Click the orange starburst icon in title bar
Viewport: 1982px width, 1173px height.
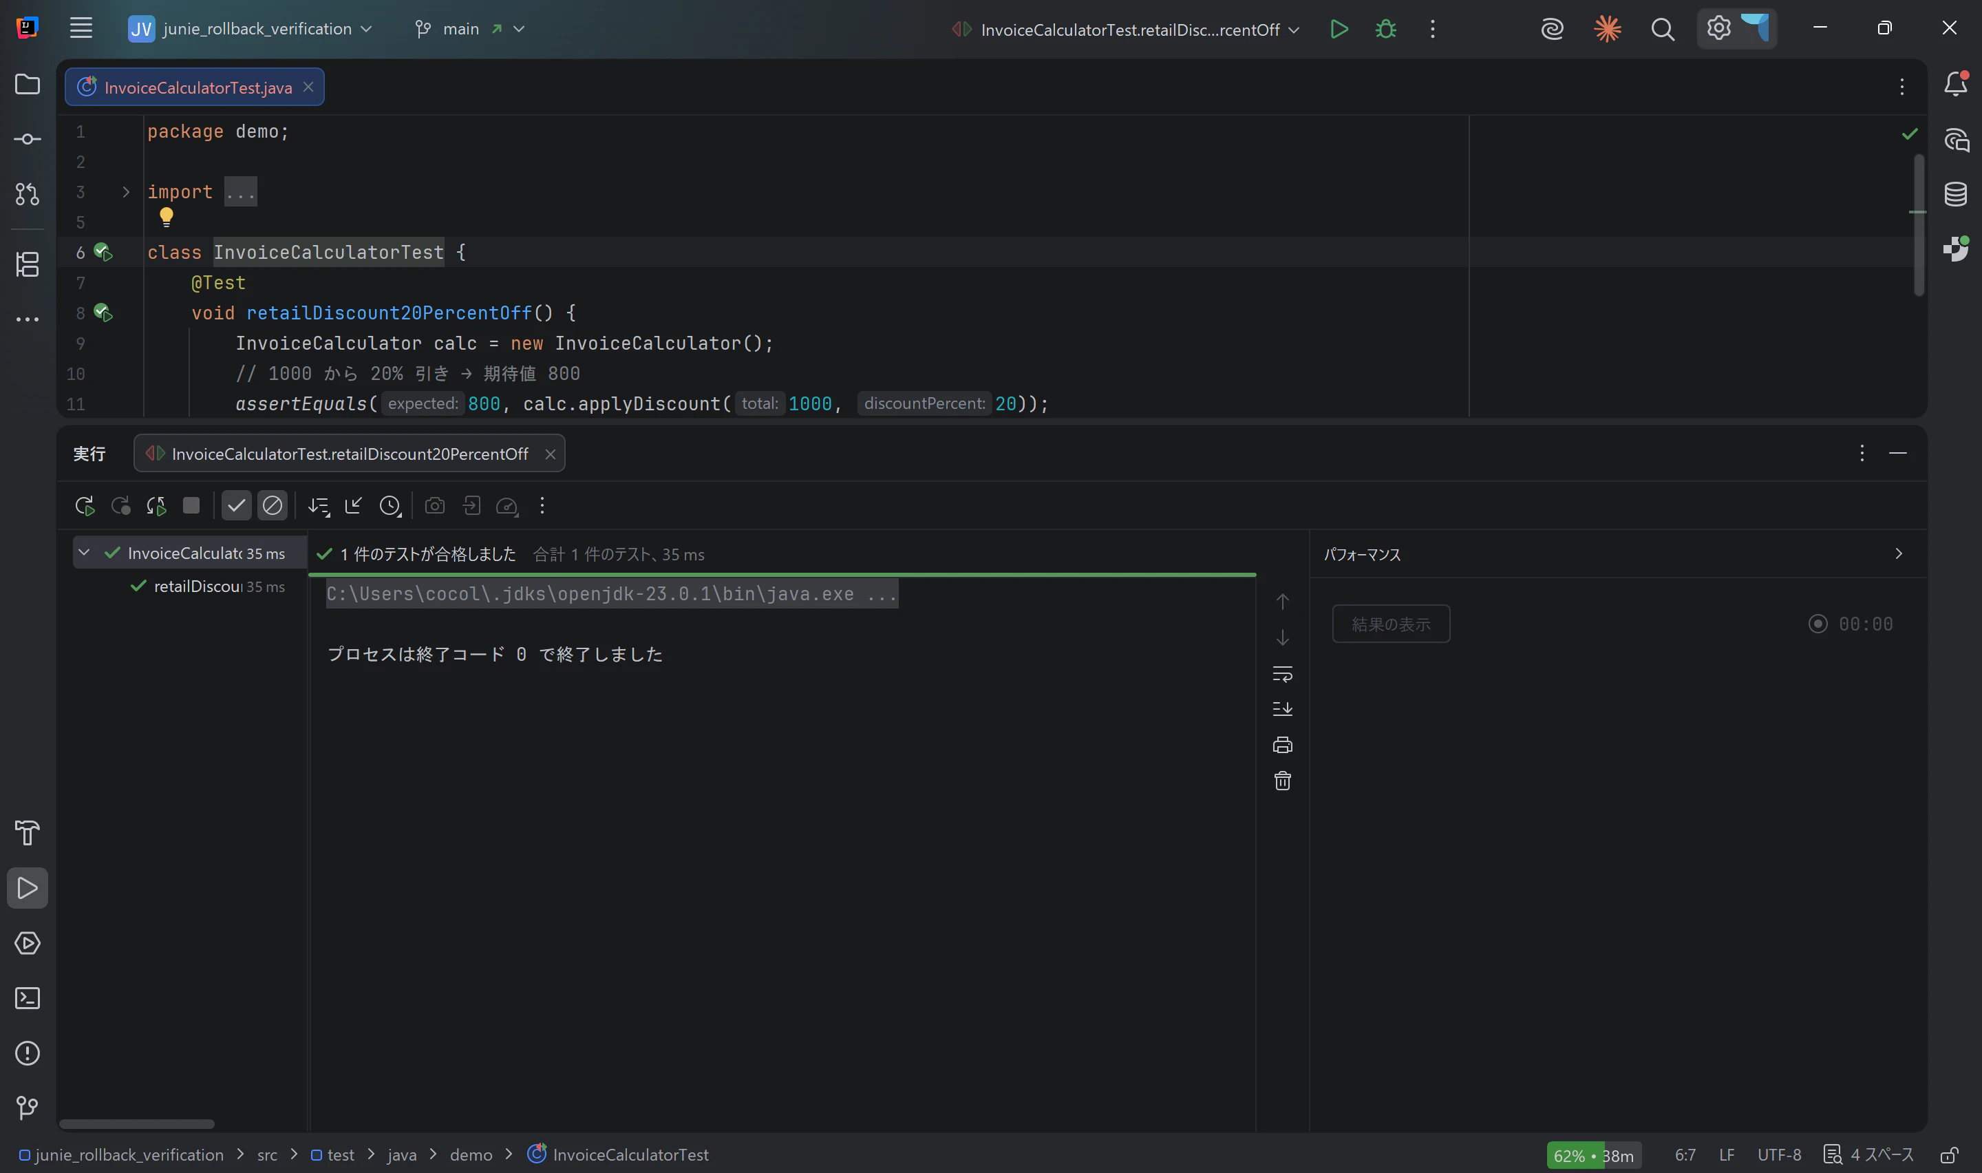click(x=1607, y=29)
